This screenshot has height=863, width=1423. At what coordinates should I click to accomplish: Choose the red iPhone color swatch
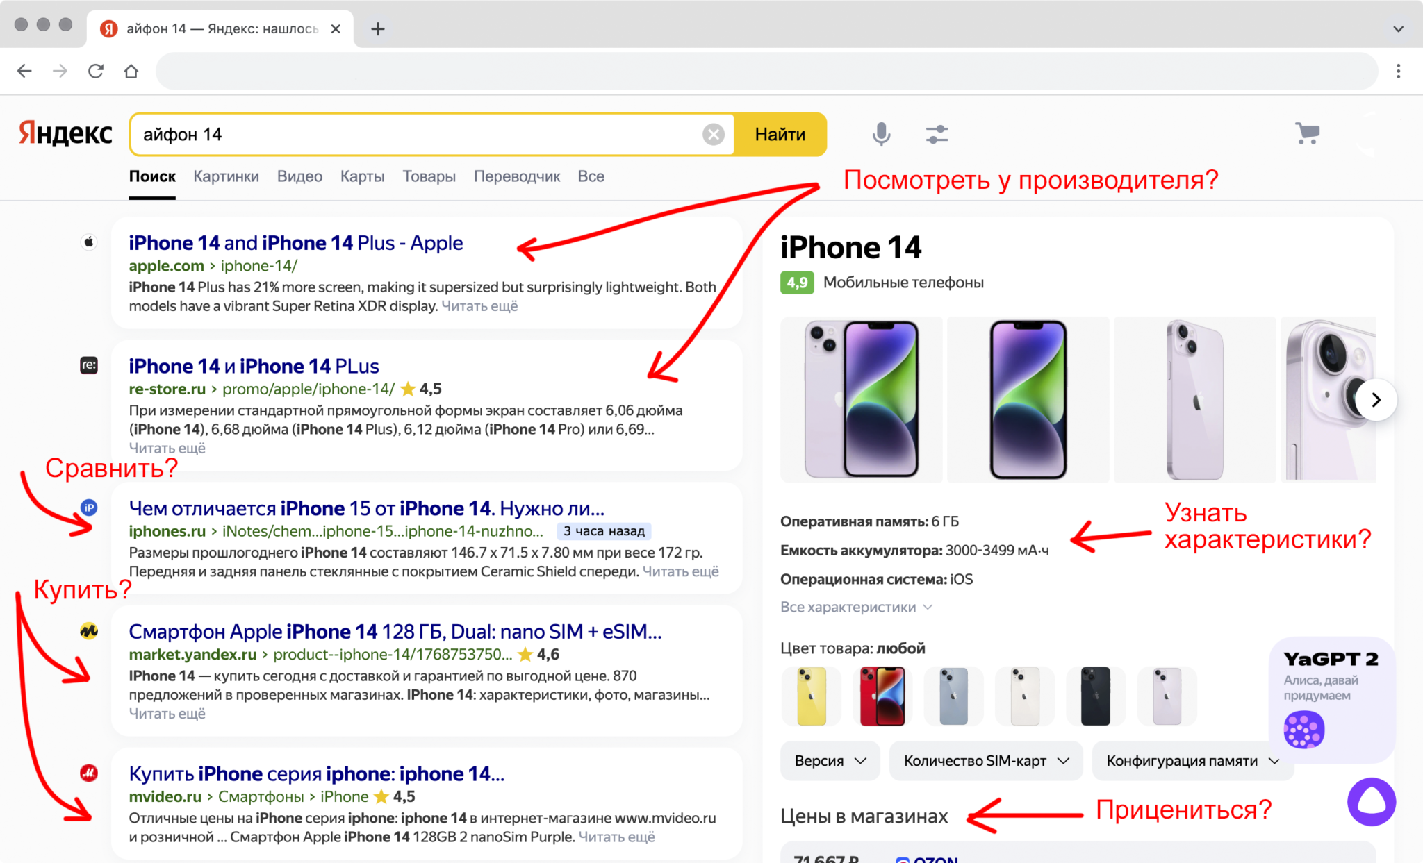(882, 696)
